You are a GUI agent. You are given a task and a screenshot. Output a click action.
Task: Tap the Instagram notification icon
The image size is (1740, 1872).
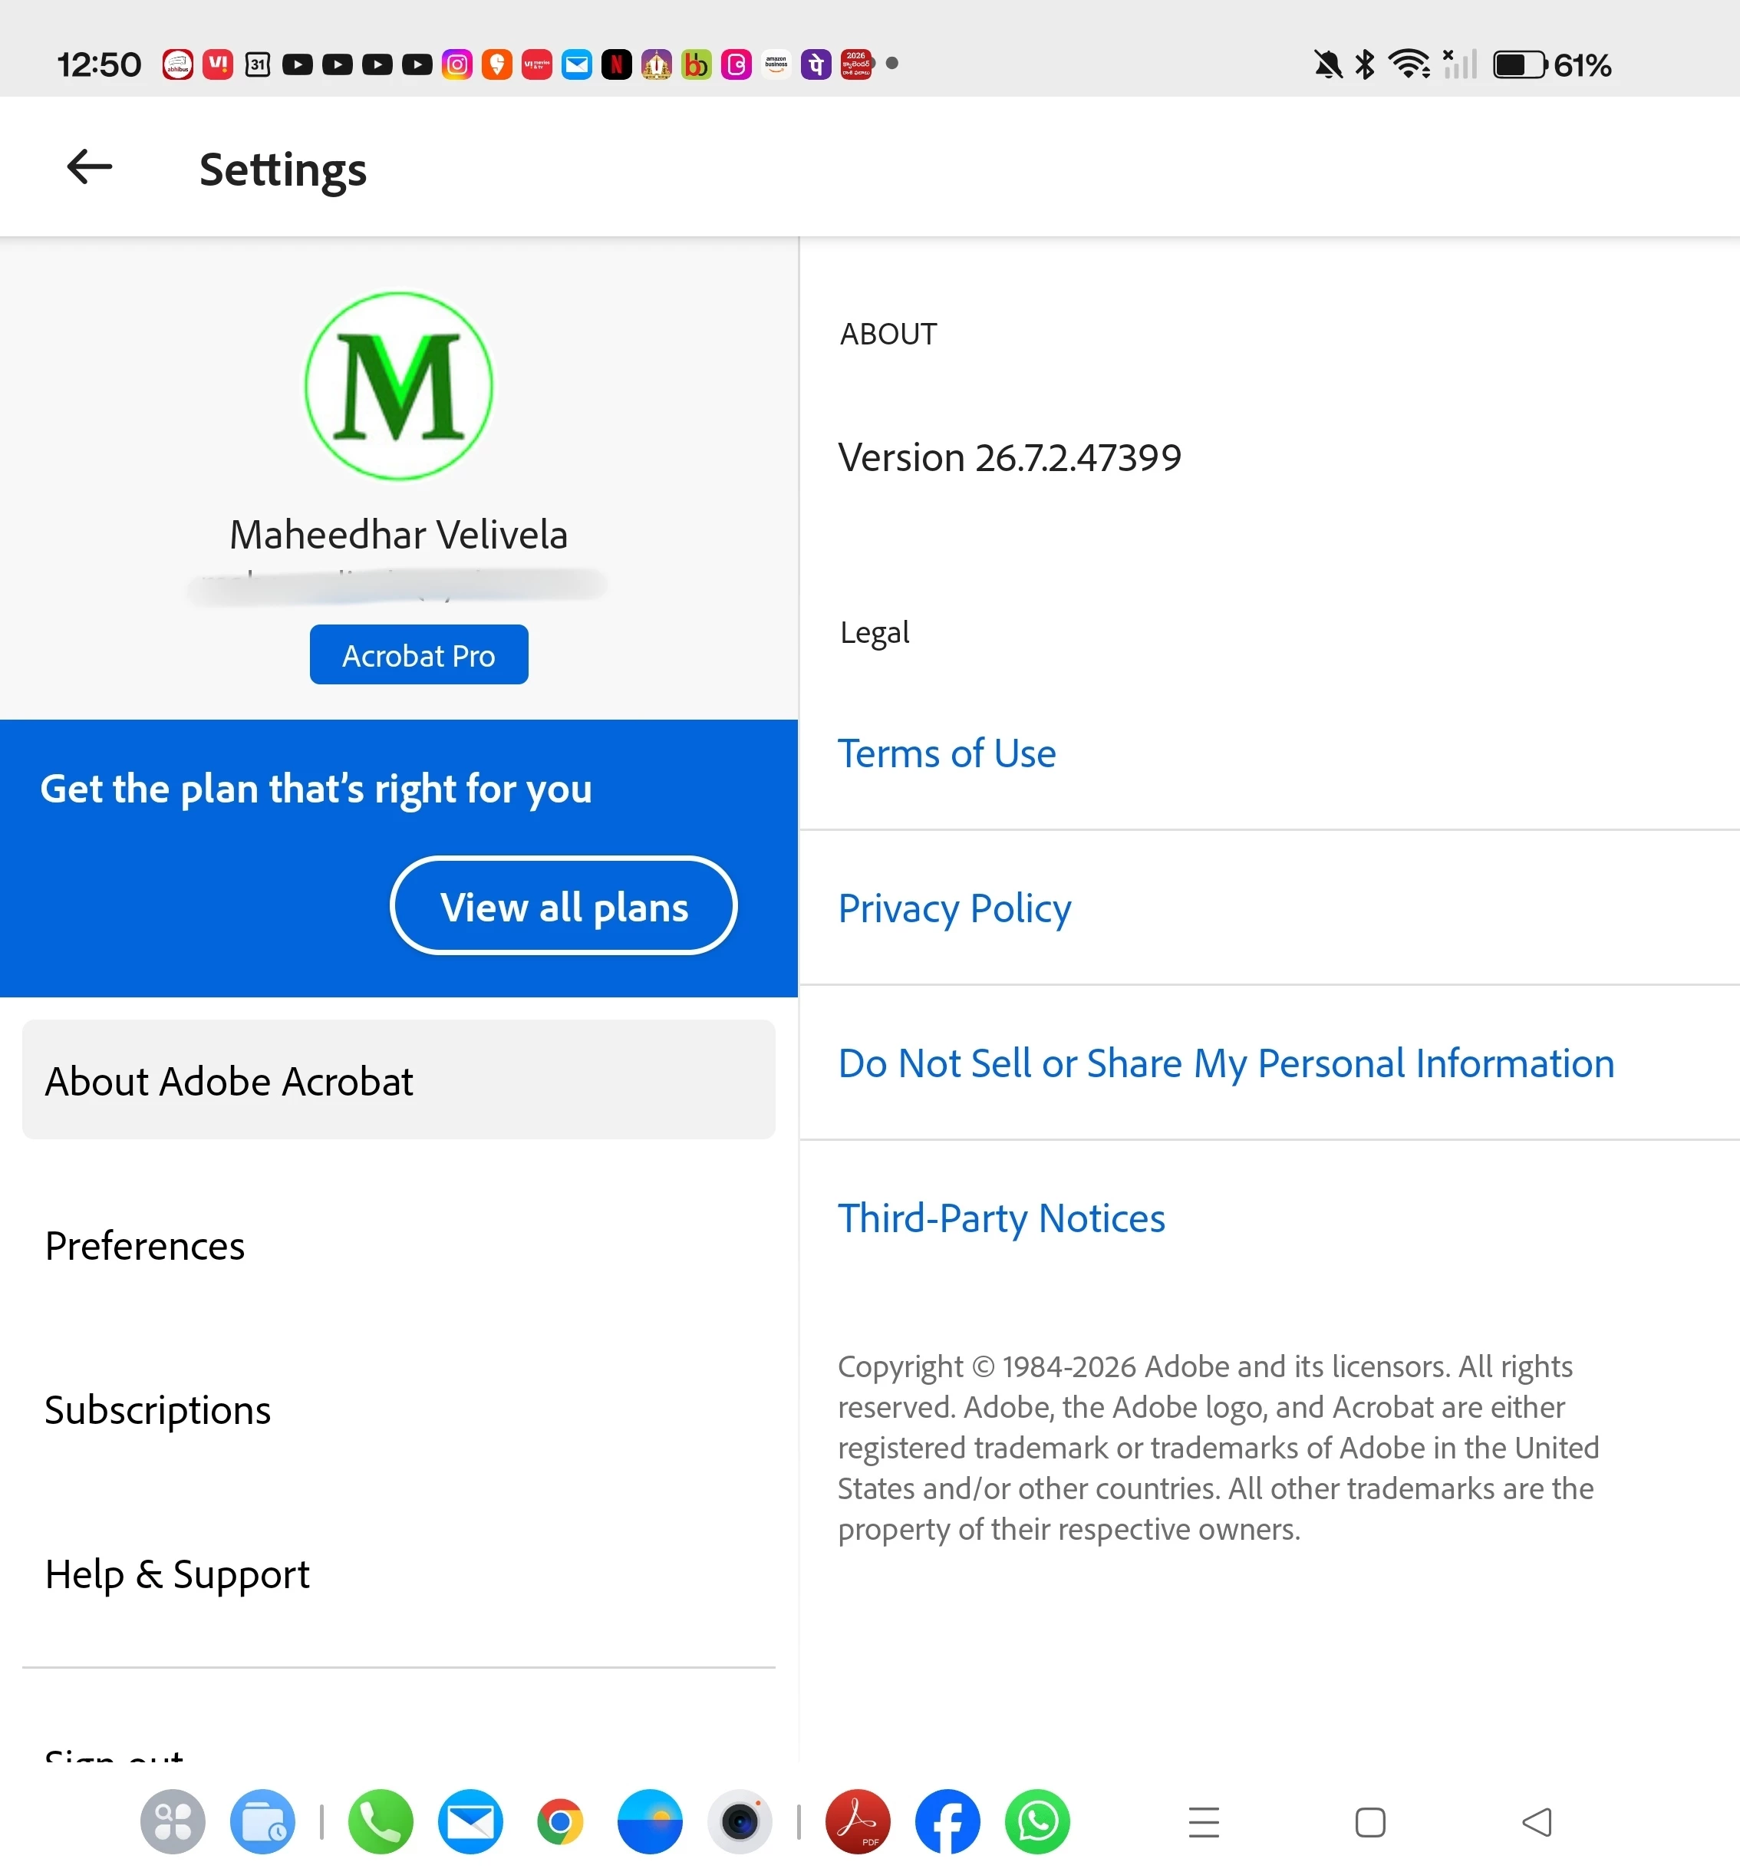[x=456, y=64]
